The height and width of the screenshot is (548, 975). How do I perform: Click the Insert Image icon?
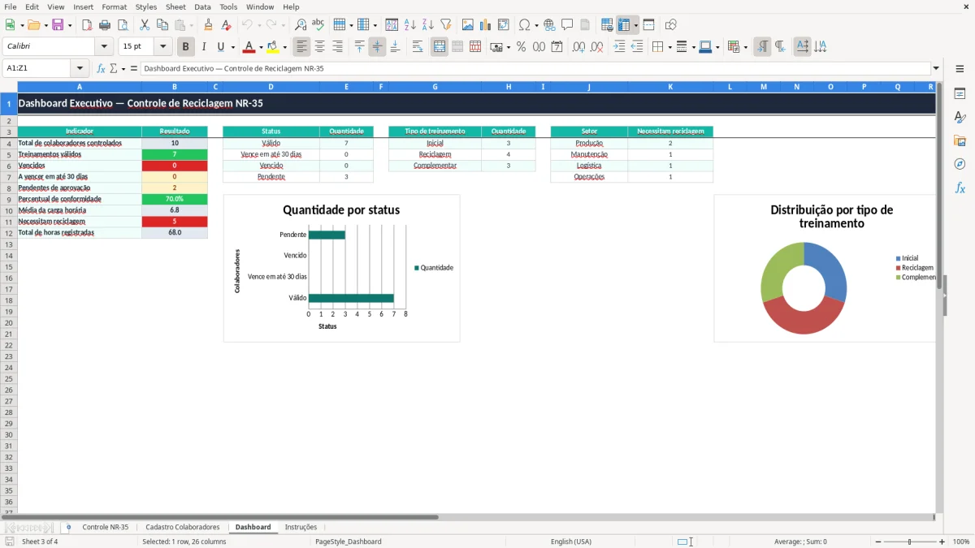point(468,25)
